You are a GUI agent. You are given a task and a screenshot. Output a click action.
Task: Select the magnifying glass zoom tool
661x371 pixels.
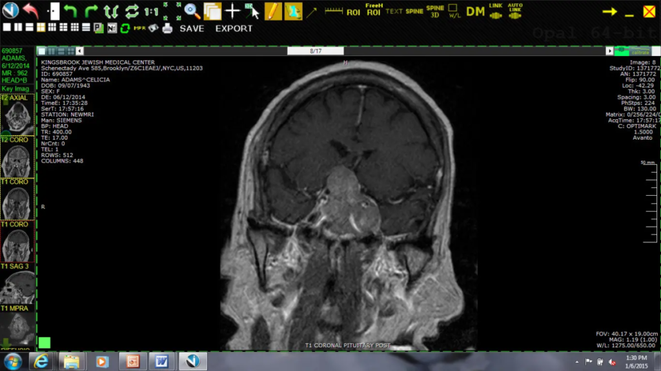pyautogui.click(x=192, y=12)
